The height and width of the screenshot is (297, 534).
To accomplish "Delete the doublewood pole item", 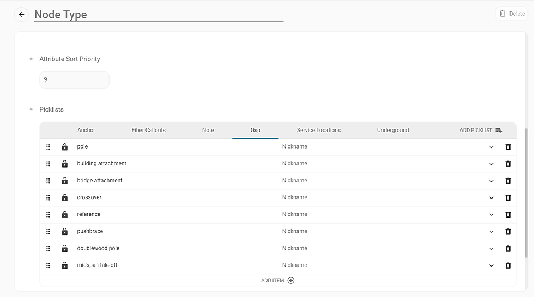I will [508, 249].
